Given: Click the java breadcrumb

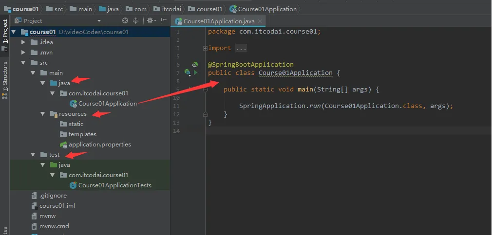Looking at the screenshot, I should tap(109, 9).
